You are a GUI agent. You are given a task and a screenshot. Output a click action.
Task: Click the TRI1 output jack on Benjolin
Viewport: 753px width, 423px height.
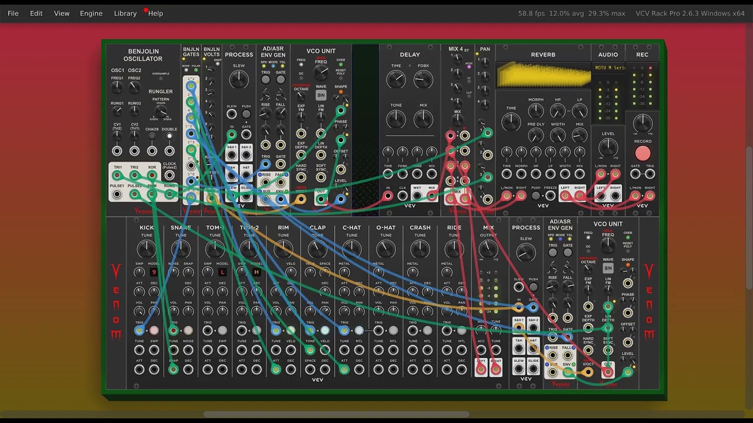117,176
